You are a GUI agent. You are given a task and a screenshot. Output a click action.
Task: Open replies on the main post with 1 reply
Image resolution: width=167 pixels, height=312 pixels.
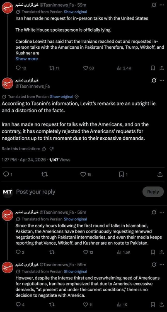tap(8, 174)
